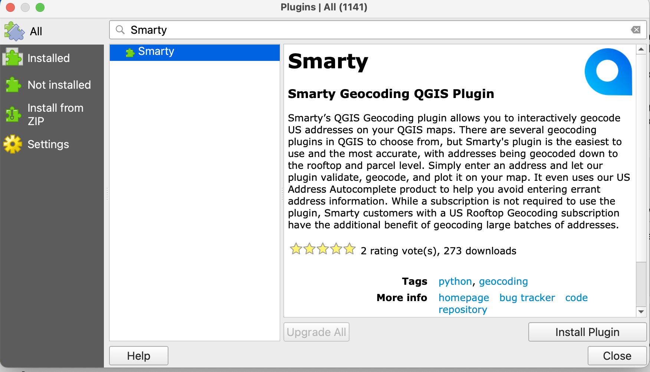Visit the Smarty plugin homepage
Image resolution: width=650 pixels, height=372 pixels.
point(464,298)
